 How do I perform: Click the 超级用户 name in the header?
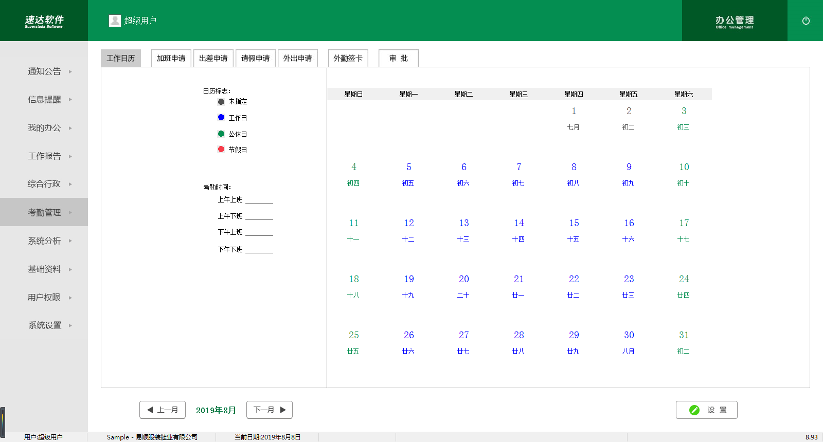click(140, 21)
